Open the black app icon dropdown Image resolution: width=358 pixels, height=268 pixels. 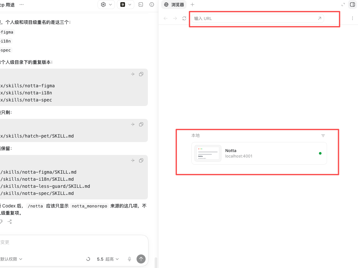coord(126,5)
